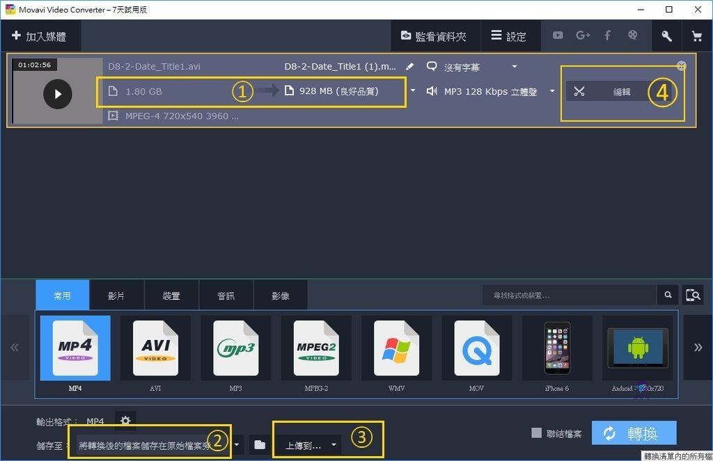The image size is (713, 461).
Task: Expand the subtitle dropdown showing 沒有字幕
Action: 515,66
